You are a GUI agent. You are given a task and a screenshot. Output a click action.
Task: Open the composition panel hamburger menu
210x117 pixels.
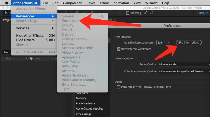tap(115, 20)
